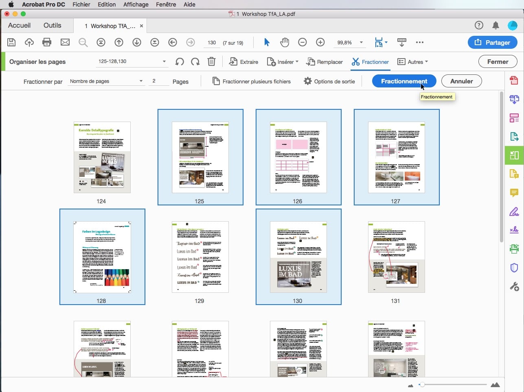Image resolution: width=524 pixels, height=392 pixels.
Task: Open the Apple menu
Action: coord(11,4)
